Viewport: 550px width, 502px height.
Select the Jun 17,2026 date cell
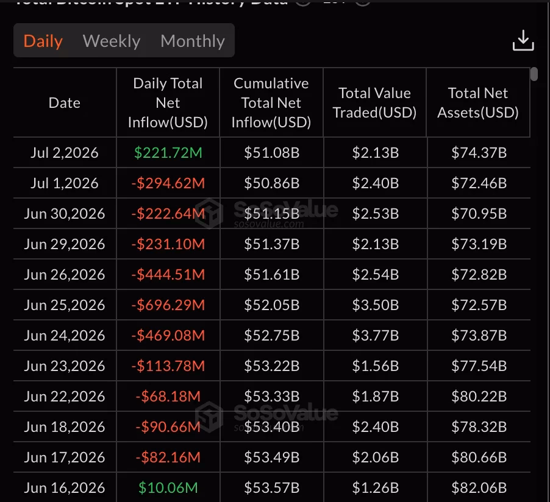tap(65, 458)
